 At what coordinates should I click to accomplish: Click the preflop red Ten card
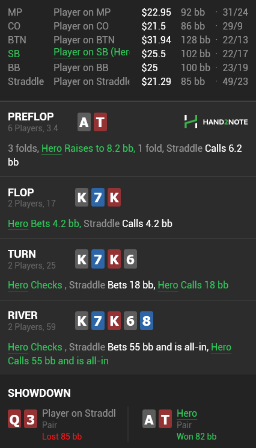[100, 122]
